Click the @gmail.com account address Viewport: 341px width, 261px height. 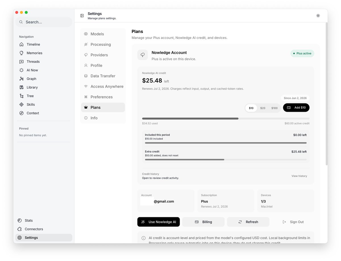tap(164, 201)
